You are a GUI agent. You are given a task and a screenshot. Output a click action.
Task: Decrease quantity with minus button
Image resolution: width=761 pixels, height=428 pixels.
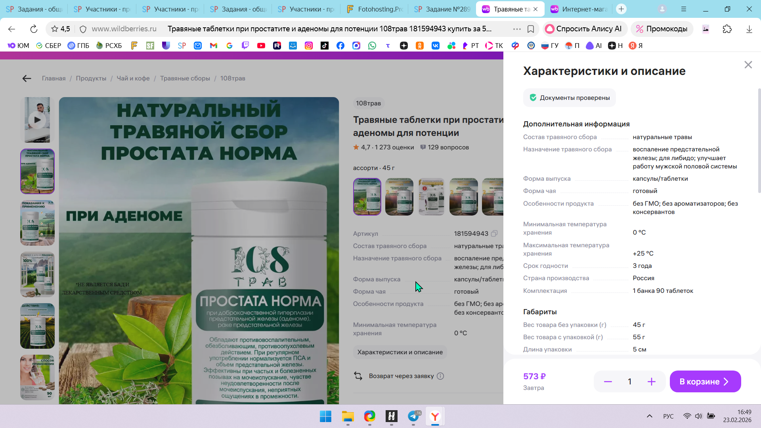tap(608, 382)
